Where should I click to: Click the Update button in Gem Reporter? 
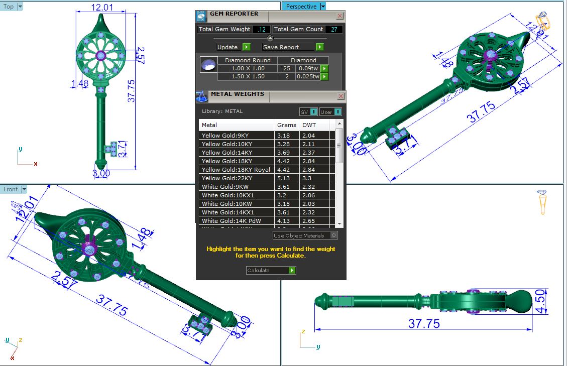coord(233,47)
